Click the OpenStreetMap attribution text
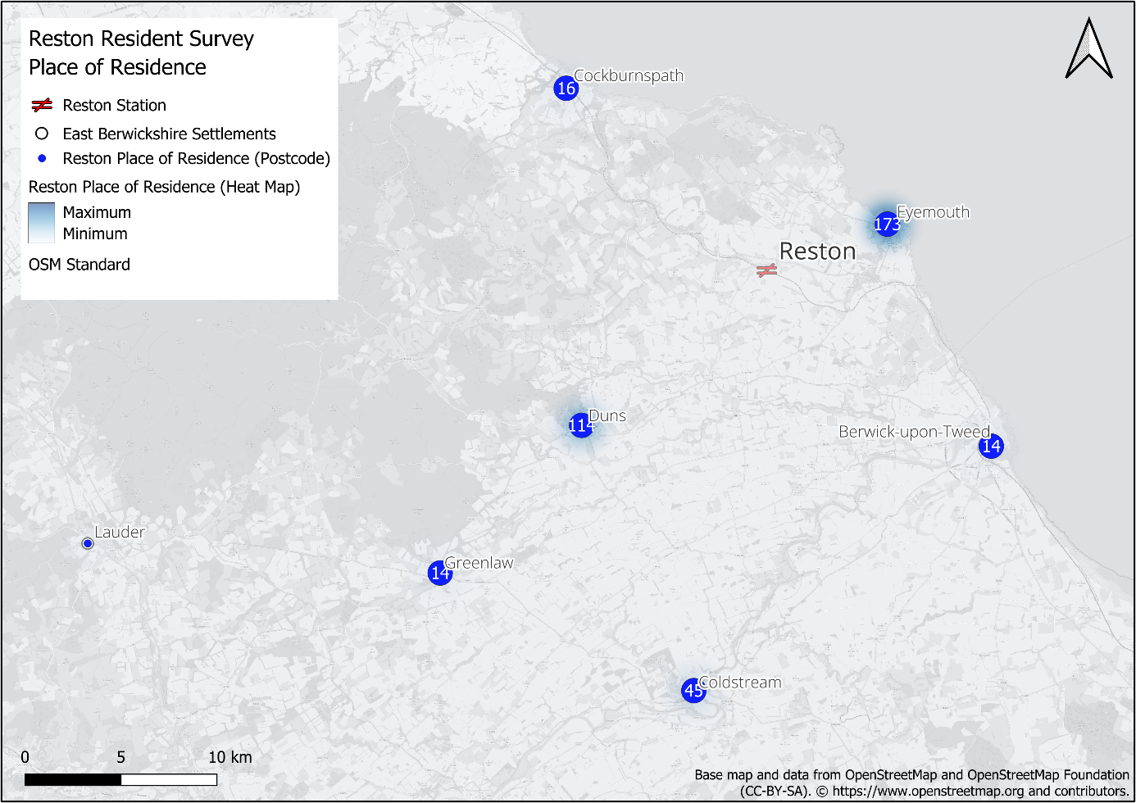 coord(911,783)
